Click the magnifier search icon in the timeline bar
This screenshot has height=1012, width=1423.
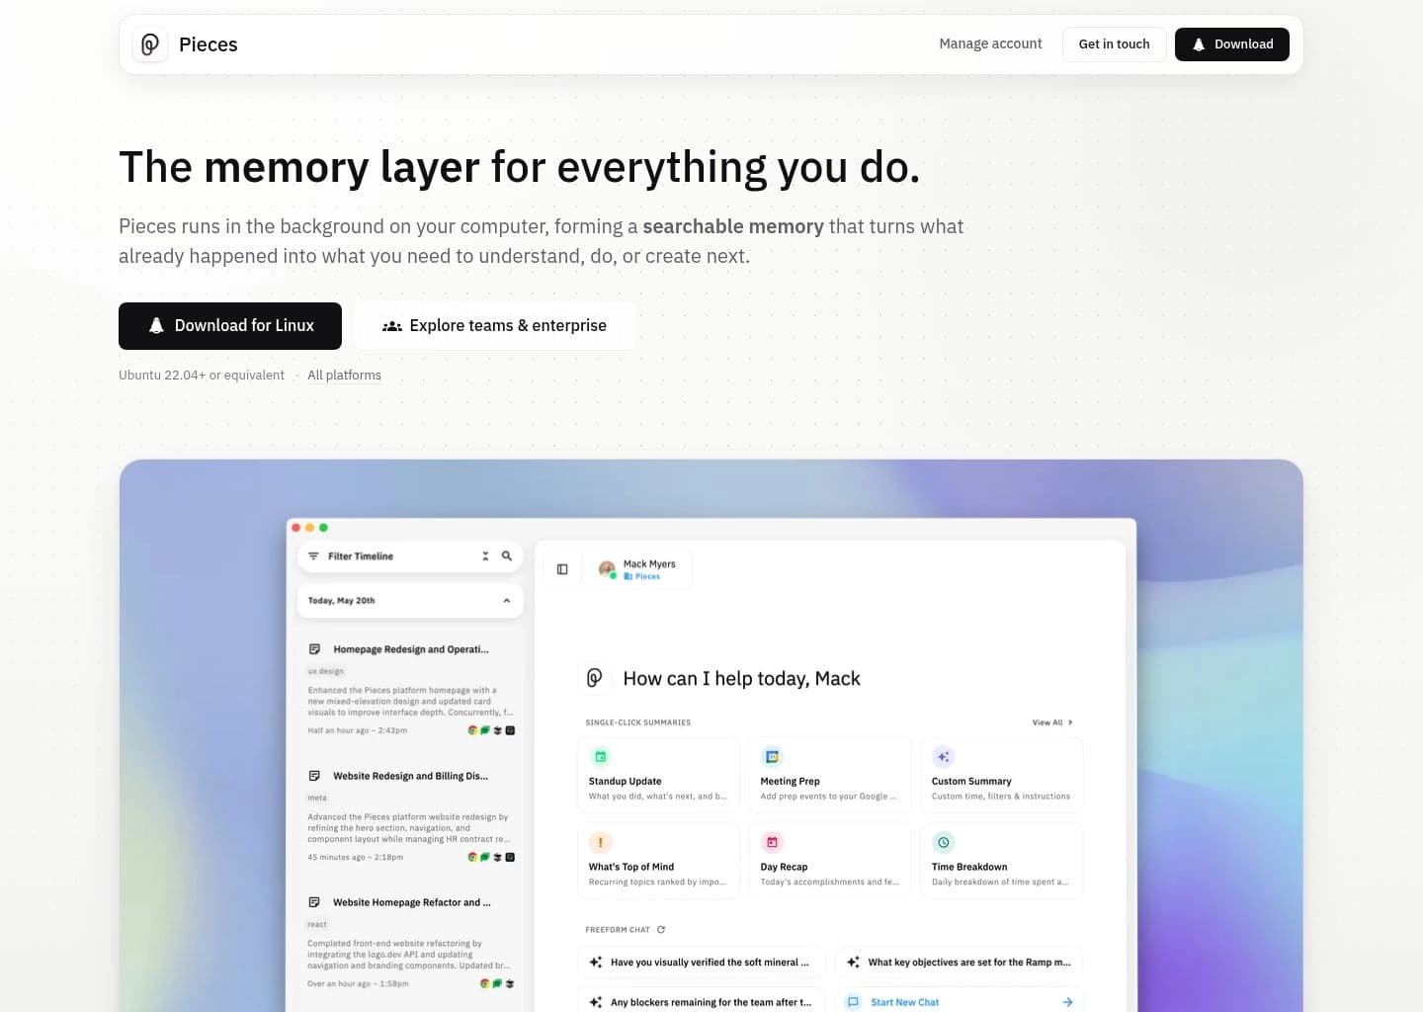pos(507,556)
